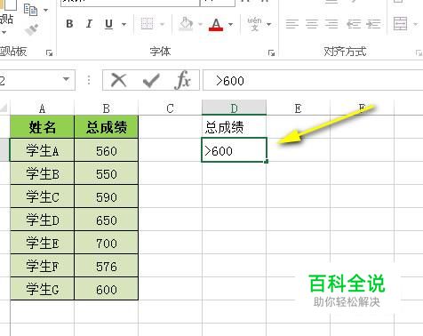Viewport: 423px width, 336px height.
Task: Click Merge and Center icon
Action: coord(400,24)
